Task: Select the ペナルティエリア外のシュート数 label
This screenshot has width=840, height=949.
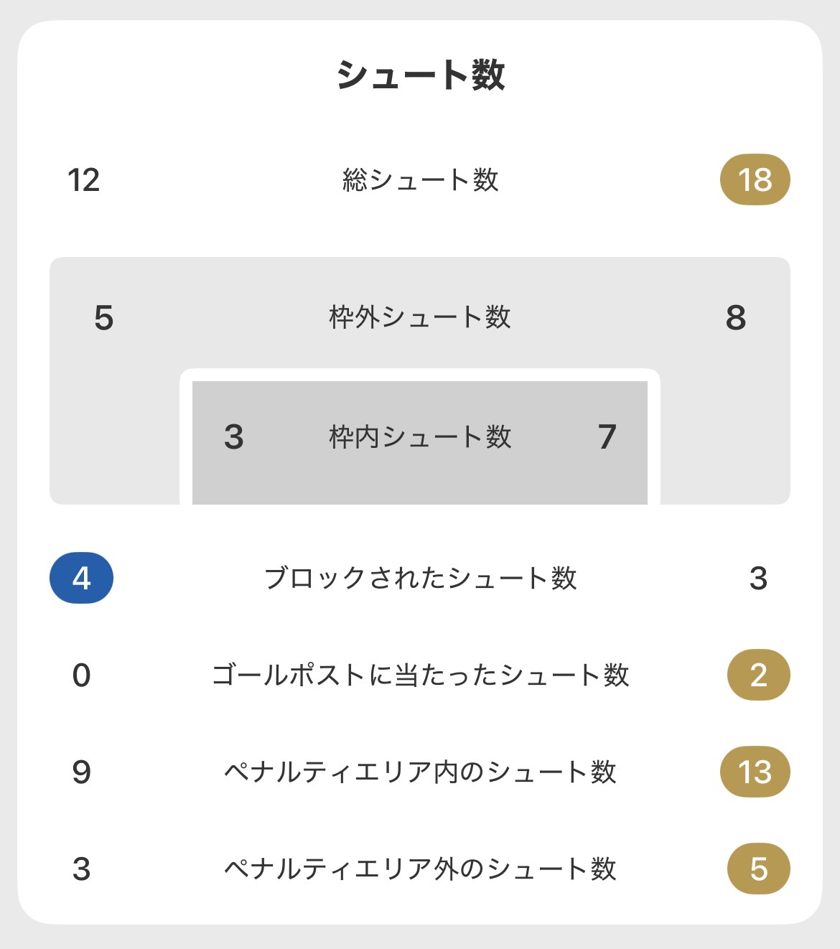Action: [421, 869]
